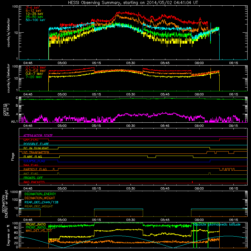This screenshot has width=251, height=251.
Task: Click the yellow 12-25 keV legend label
Action: (34, 14)
